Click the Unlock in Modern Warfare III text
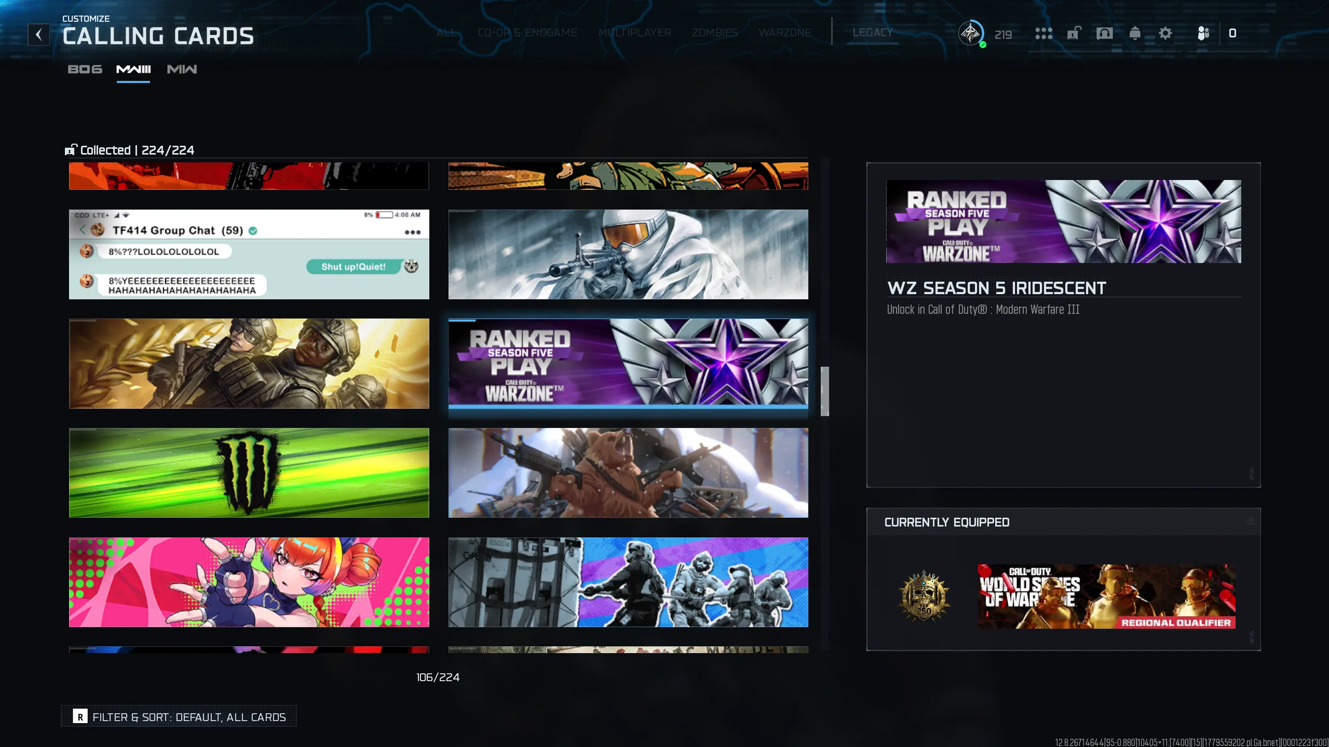Viewport: 1329px width, 747px height. coord(983,310)
